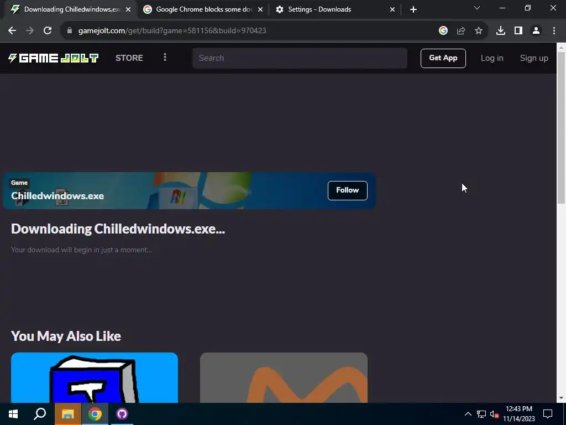Viewport: 566px width, 425px height.
Task: Open Chrome downloads tray icon
Action: click(x=501, y=31)
